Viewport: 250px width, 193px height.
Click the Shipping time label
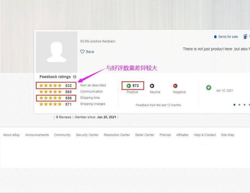tap(90, 98)
